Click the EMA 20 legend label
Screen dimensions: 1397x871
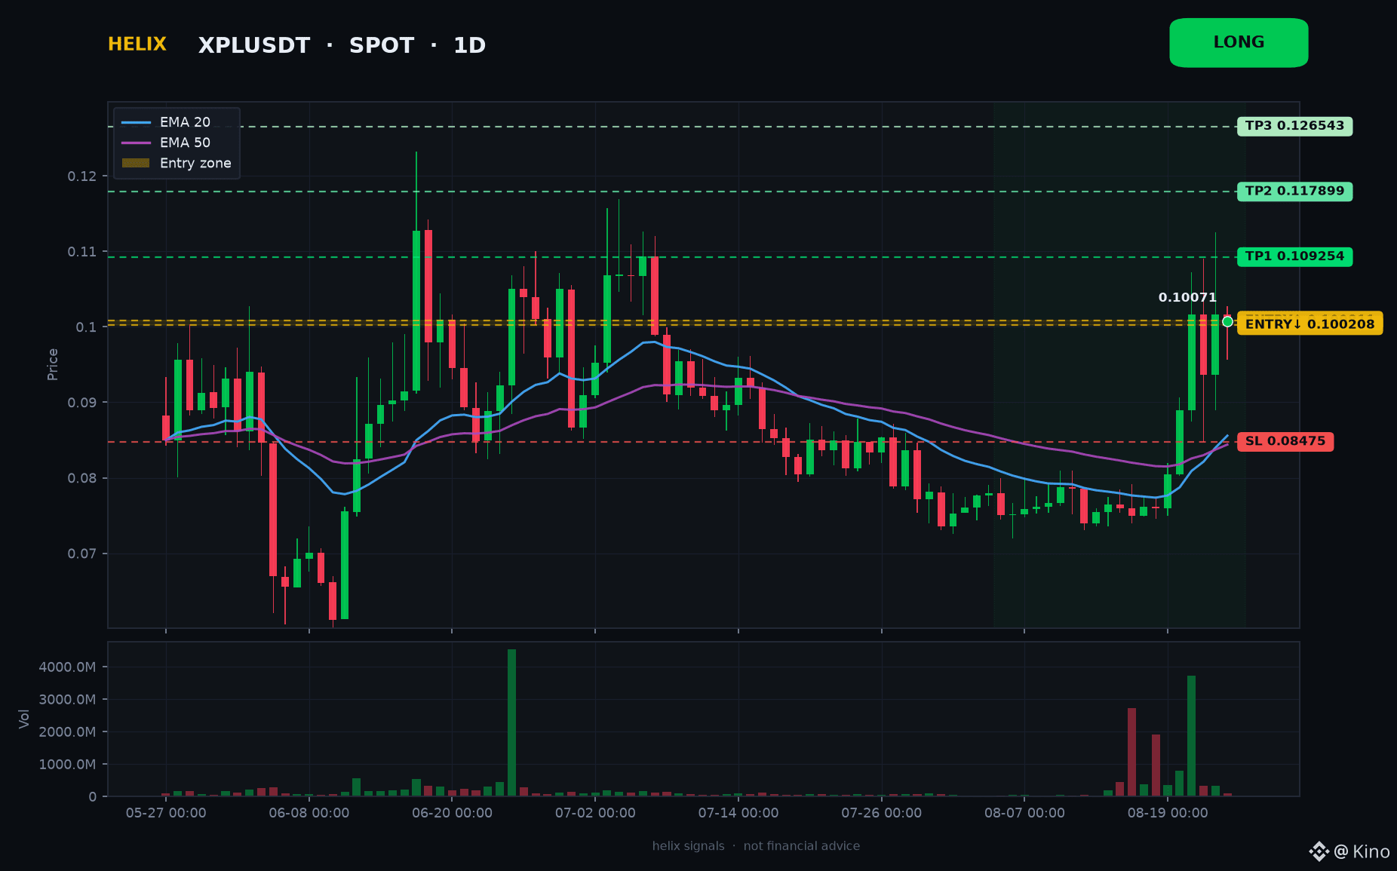(185, 122)
